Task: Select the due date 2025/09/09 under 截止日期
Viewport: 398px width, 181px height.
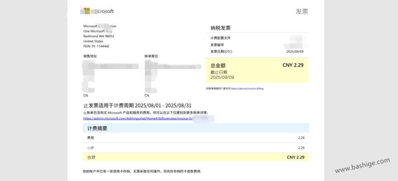Action: click(x=222, y=78)
